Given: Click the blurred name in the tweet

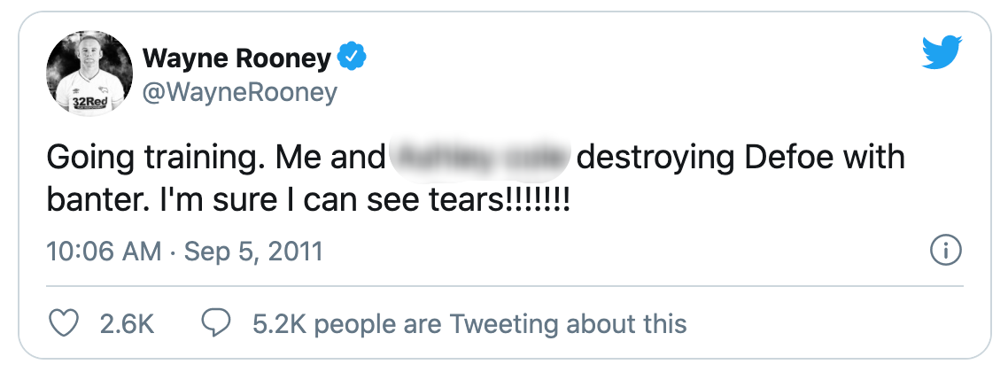Looking at the screenshot, I should [x=483, y=159].
